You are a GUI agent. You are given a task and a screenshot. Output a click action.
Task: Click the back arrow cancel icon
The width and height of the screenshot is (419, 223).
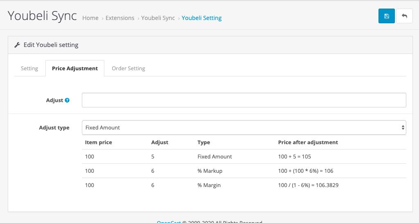404,16
